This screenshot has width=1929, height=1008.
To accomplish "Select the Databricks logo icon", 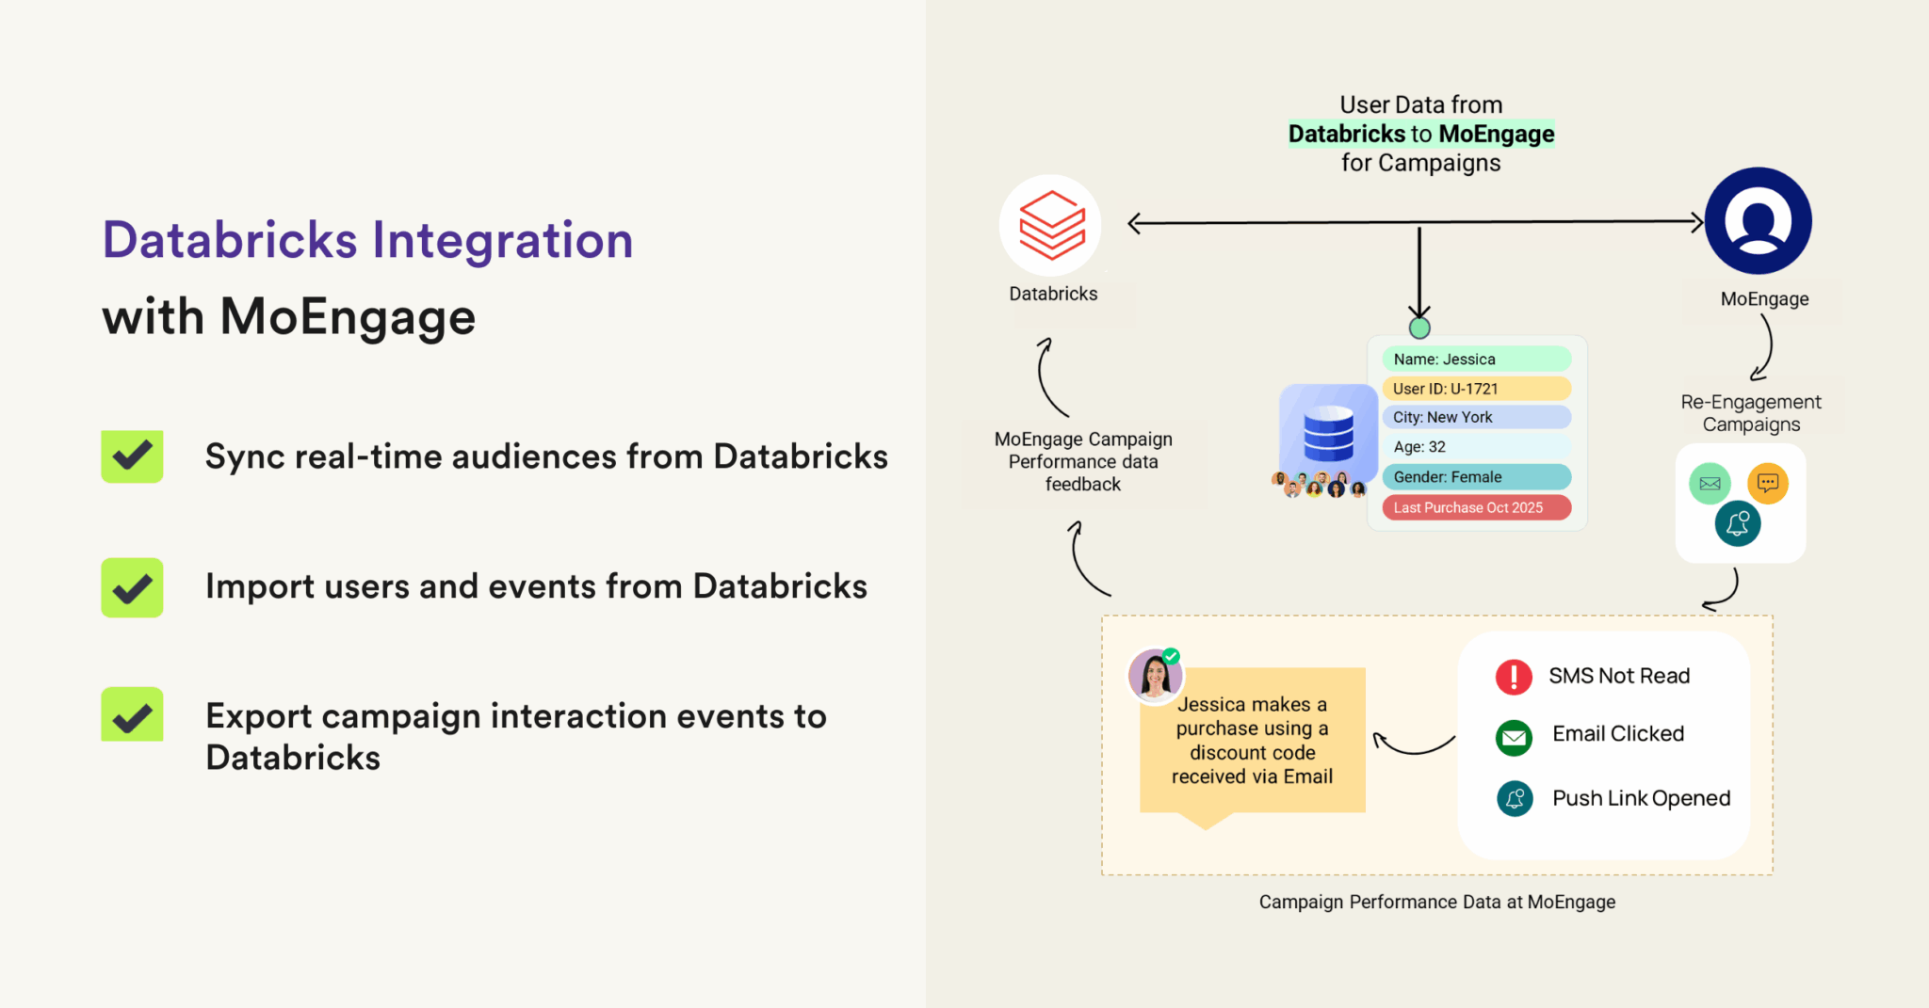I will tap(1051, 225).
